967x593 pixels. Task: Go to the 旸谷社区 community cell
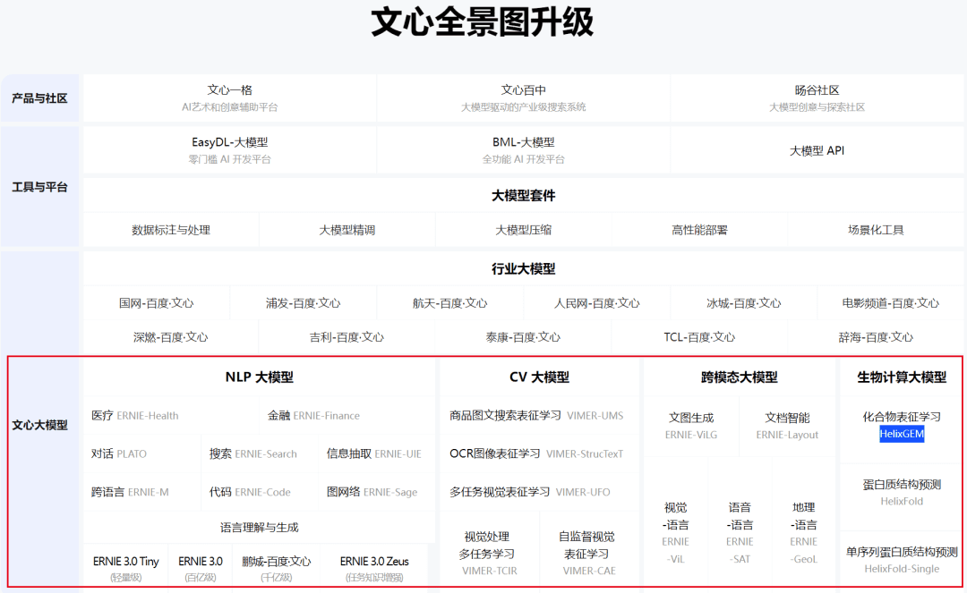click(817, 98)
